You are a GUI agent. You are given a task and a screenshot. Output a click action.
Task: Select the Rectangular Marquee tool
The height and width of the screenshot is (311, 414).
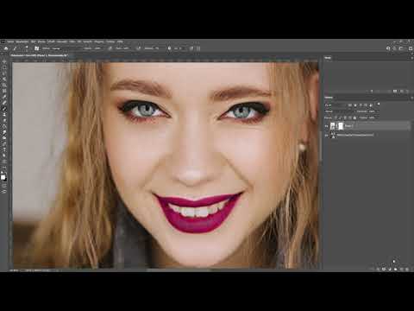4,67
